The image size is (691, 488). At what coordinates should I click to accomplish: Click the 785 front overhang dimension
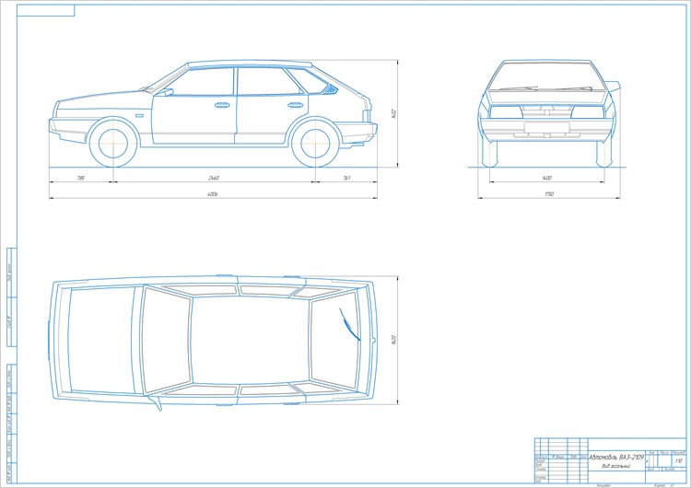point(81,178)
